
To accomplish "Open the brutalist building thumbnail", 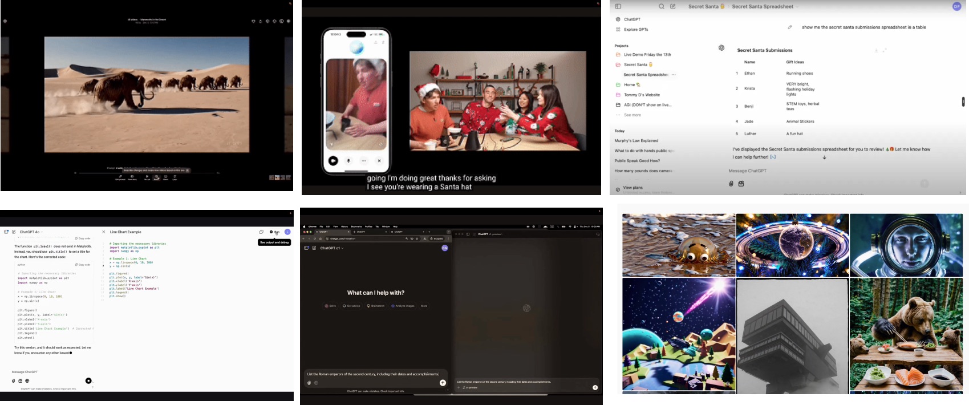I will 792,335.
